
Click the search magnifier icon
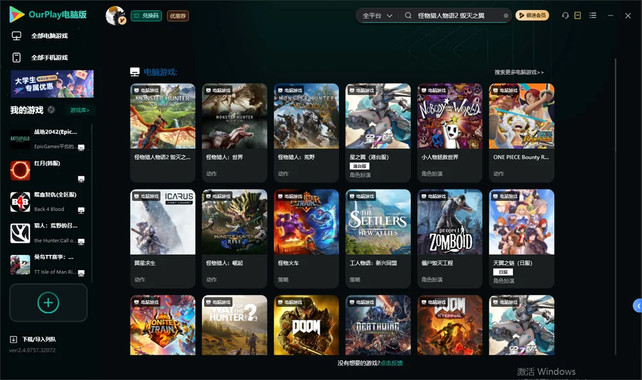point(408,15)
